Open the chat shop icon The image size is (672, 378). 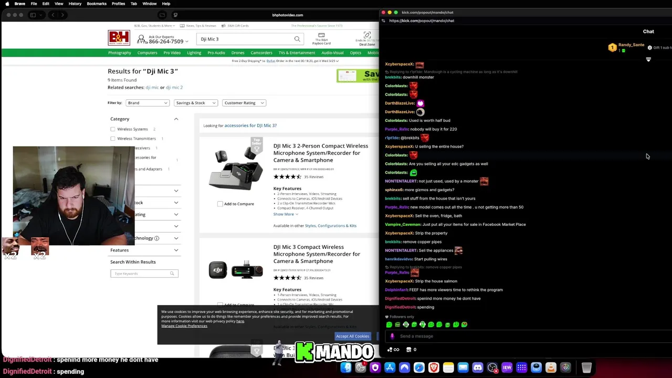point(408,350)
